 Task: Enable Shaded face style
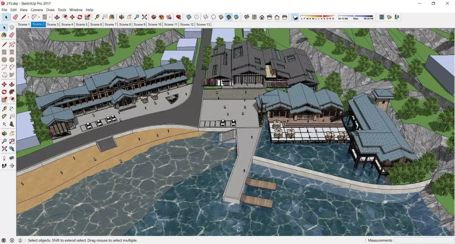click(221, 17)
